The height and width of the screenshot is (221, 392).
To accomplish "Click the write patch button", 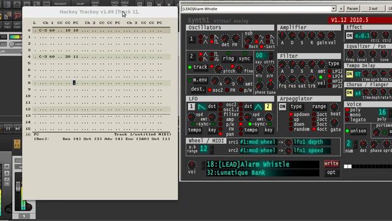I will 331,164.
